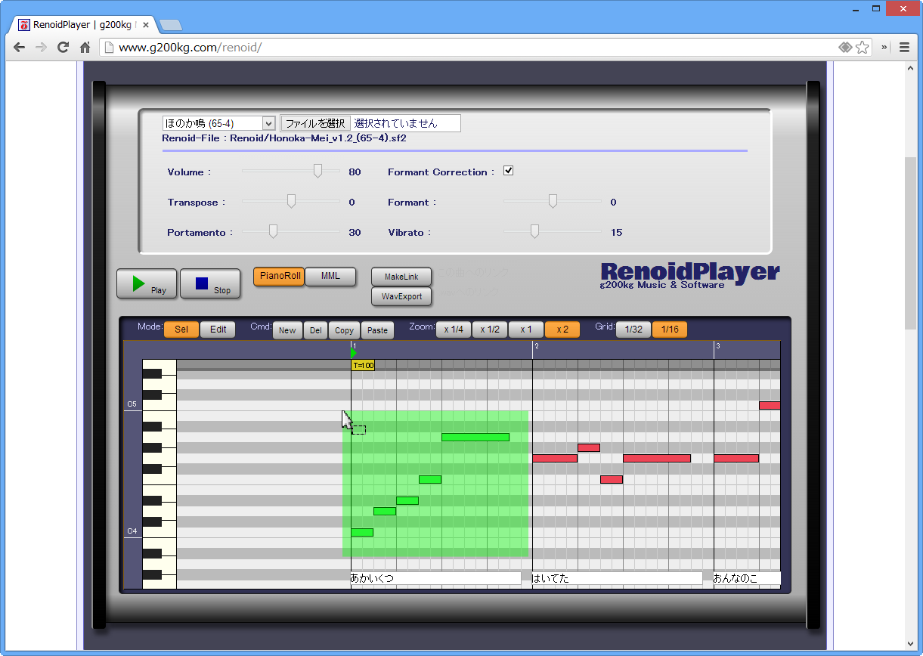The height and width of the screenshot is (656, 923).
Task: Click the MakeLink button
Action: [x=401, y=277]
